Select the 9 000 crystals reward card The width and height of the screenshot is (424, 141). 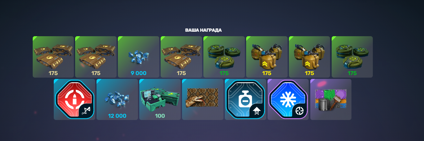click(x=139, y=57)
